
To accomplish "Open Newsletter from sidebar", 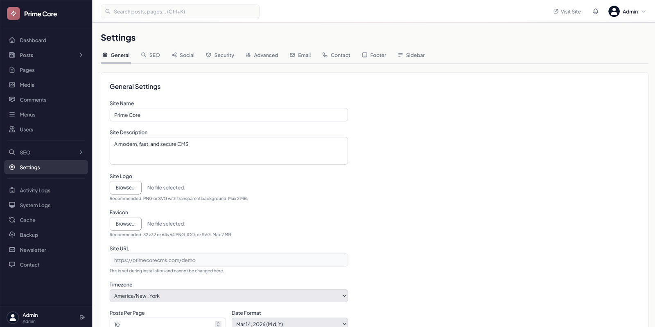I will click(33, 250).
